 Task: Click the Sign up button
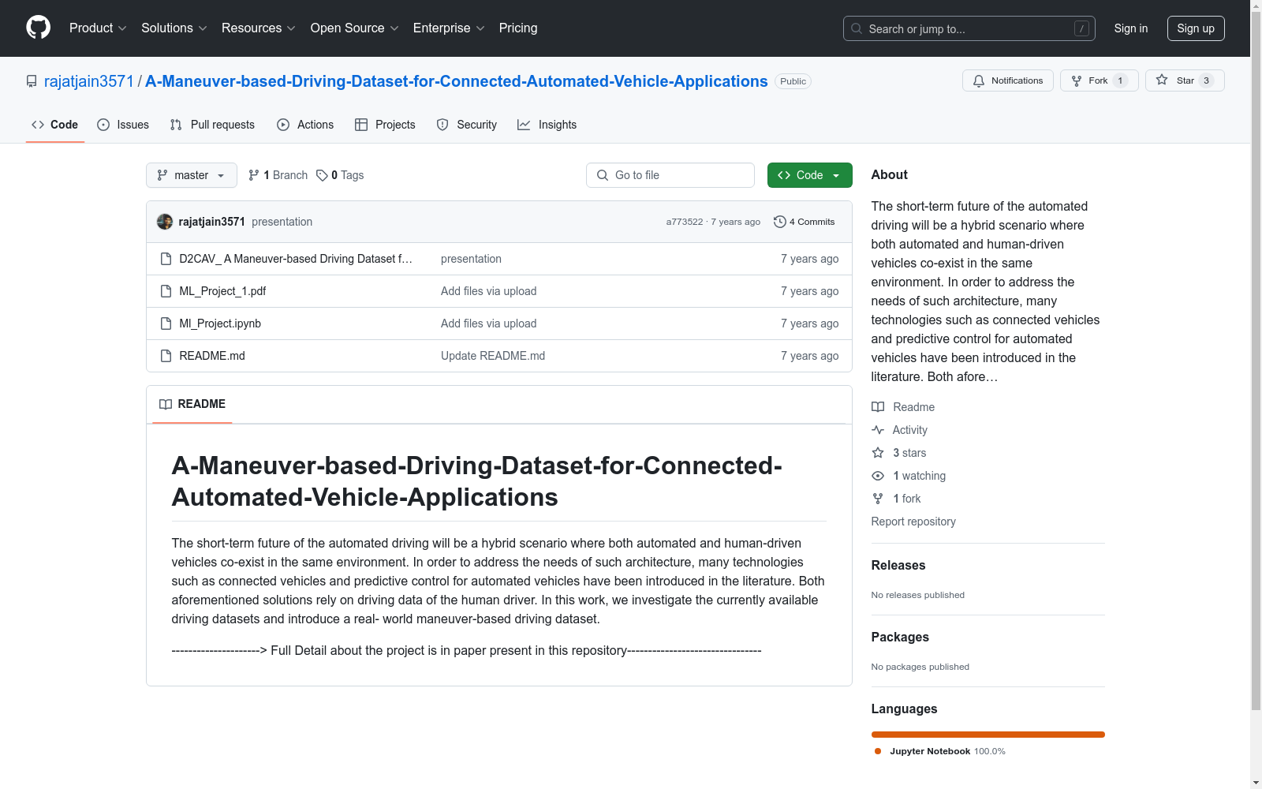[1196, 28]
